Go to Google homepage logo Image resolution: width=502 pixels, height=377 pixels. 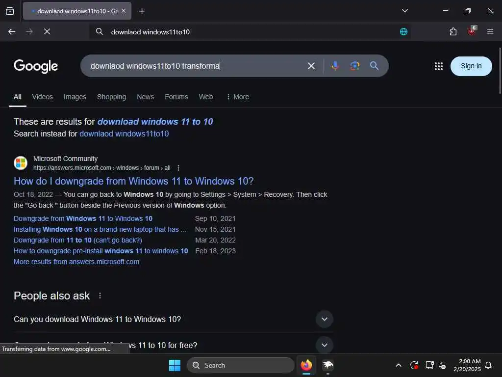pos(36,66)
